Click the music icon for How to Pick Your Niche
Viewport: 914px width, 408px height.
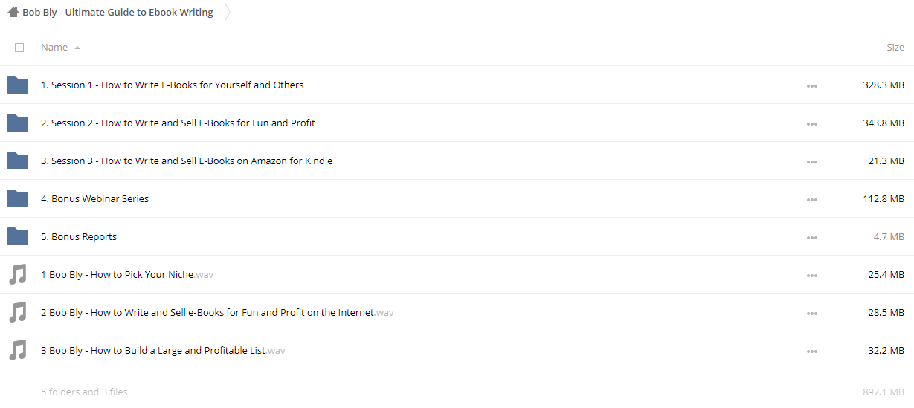tap(18, 274)
